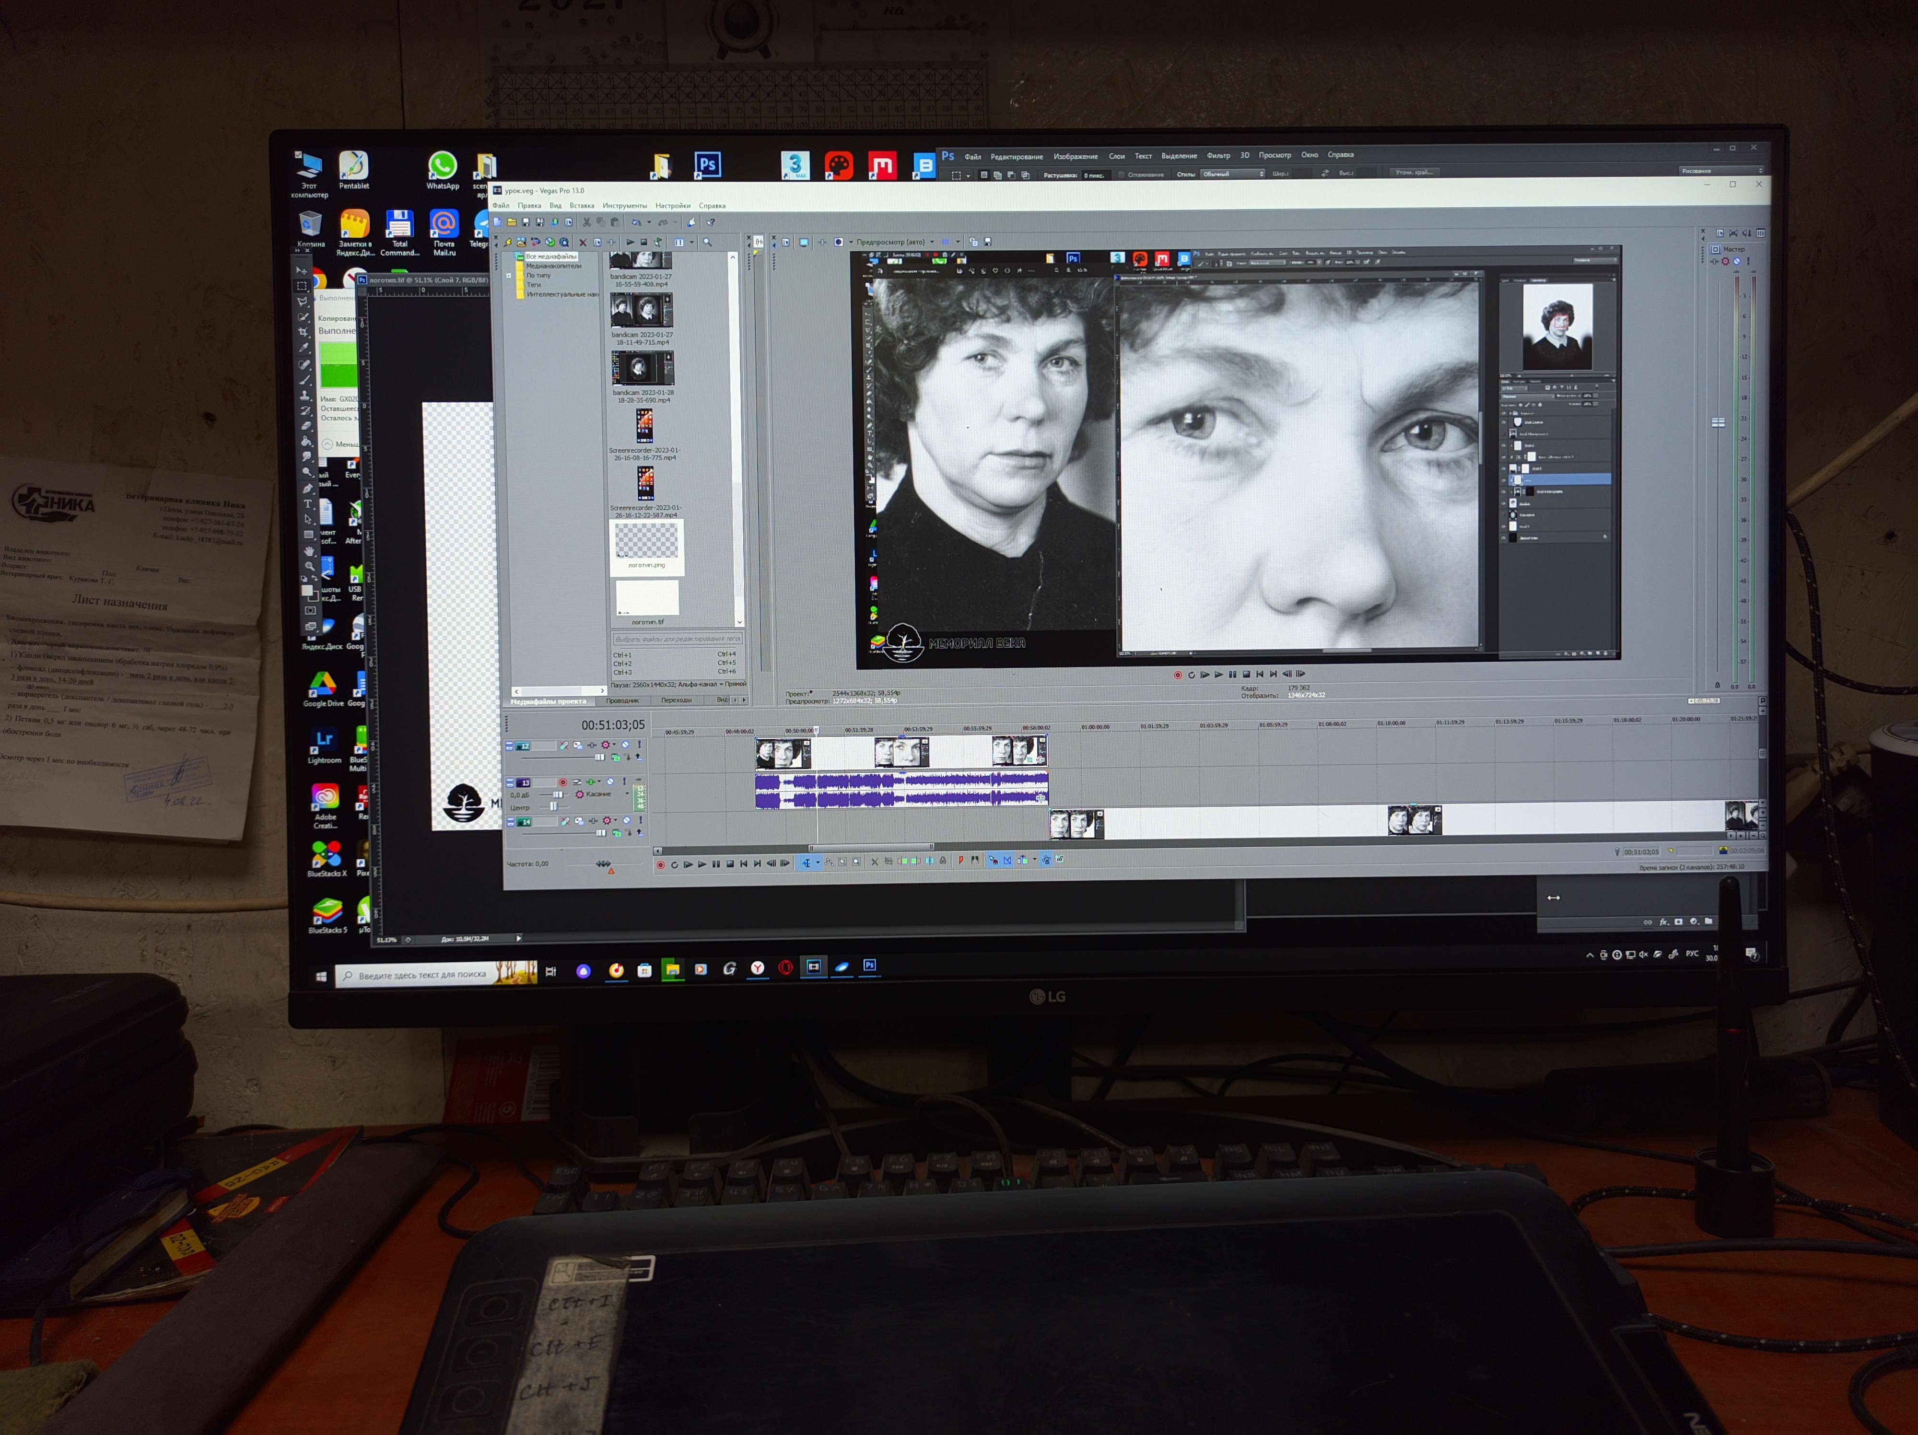
Task: Click the Cut scissors toolbar icon
Action: coord(586,223)
